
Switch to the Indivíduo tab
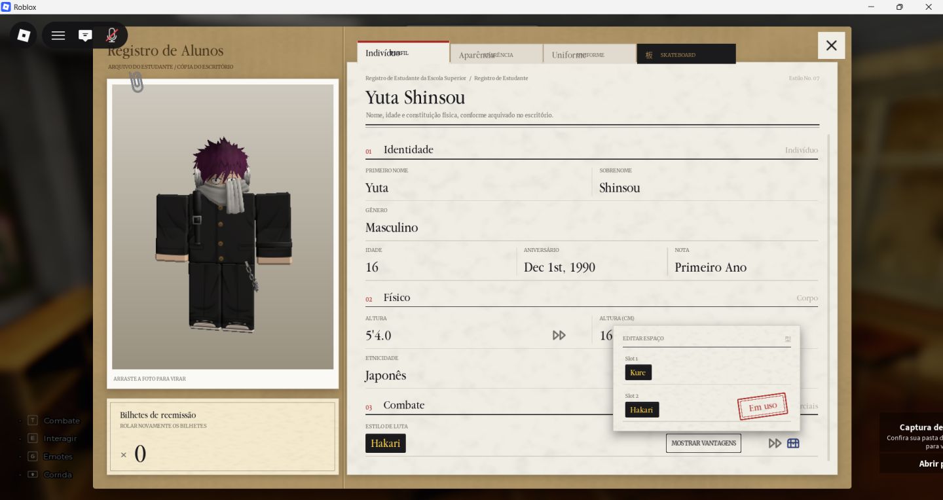(x=403, y=53)
